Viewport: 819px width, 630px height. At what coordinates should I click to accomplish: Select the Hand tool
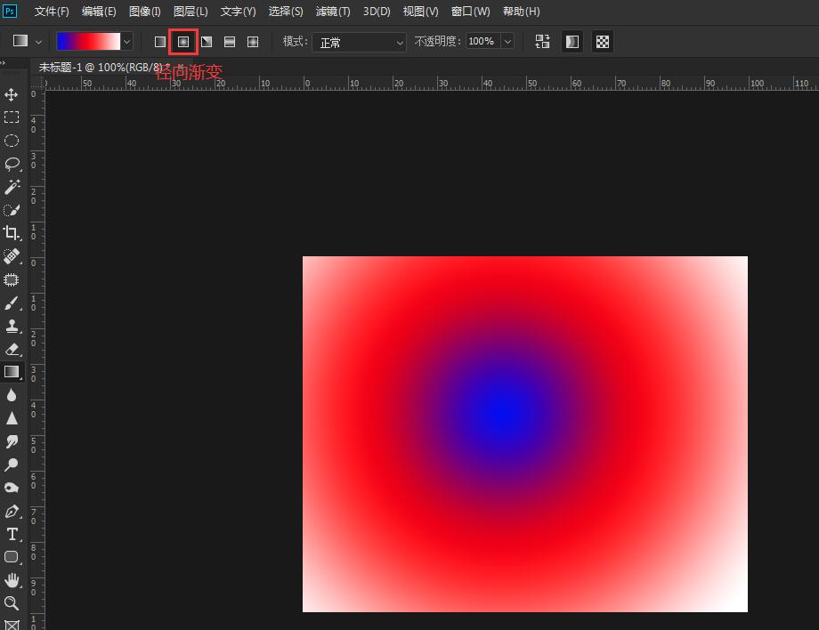point(12,580)
